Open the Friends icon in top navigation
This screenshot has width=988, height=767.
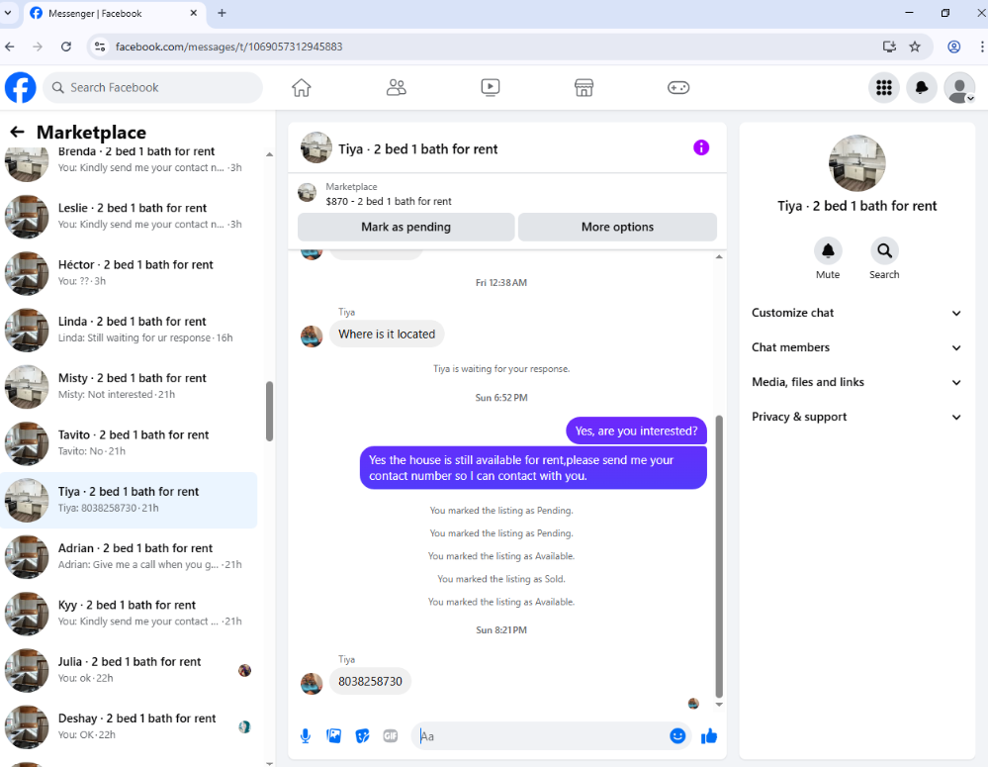pos(396,88)
